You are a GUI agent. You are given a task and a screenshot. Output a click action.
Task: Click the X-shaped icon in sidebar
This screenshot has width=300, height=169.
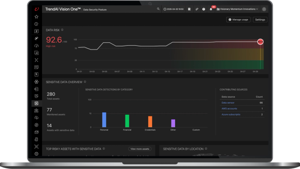click(36, 60)
